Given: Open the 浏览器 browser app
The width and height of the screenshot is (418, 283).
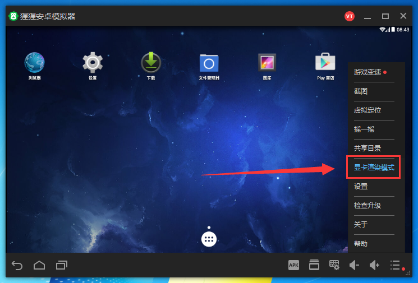Looking at the screenshot, I should (x=34, y=63).
